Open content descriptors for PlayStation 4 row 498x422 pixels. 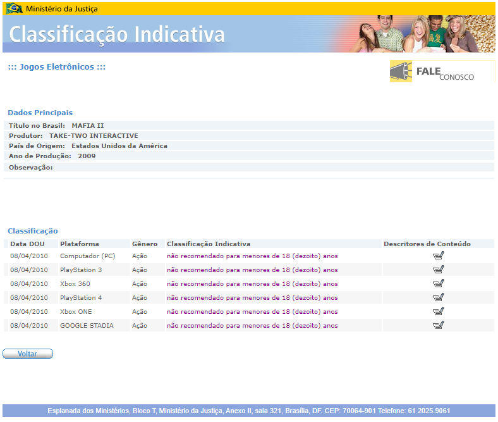[439, 297]
